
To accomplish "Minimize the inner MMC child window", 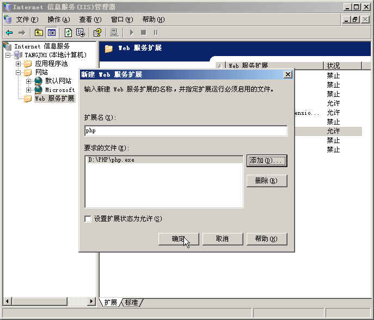I will pos(346,19).
